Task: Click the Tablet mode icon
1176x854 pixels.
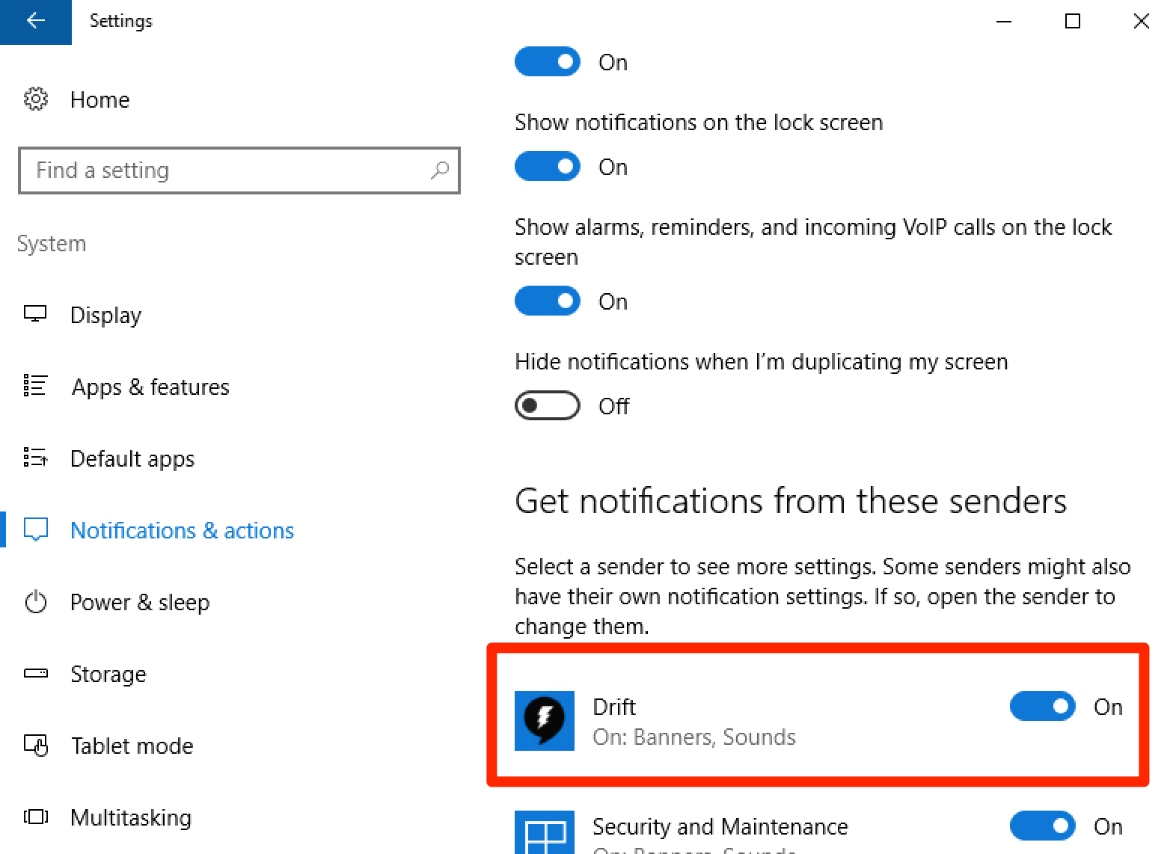Action: [x=35, y=746]
